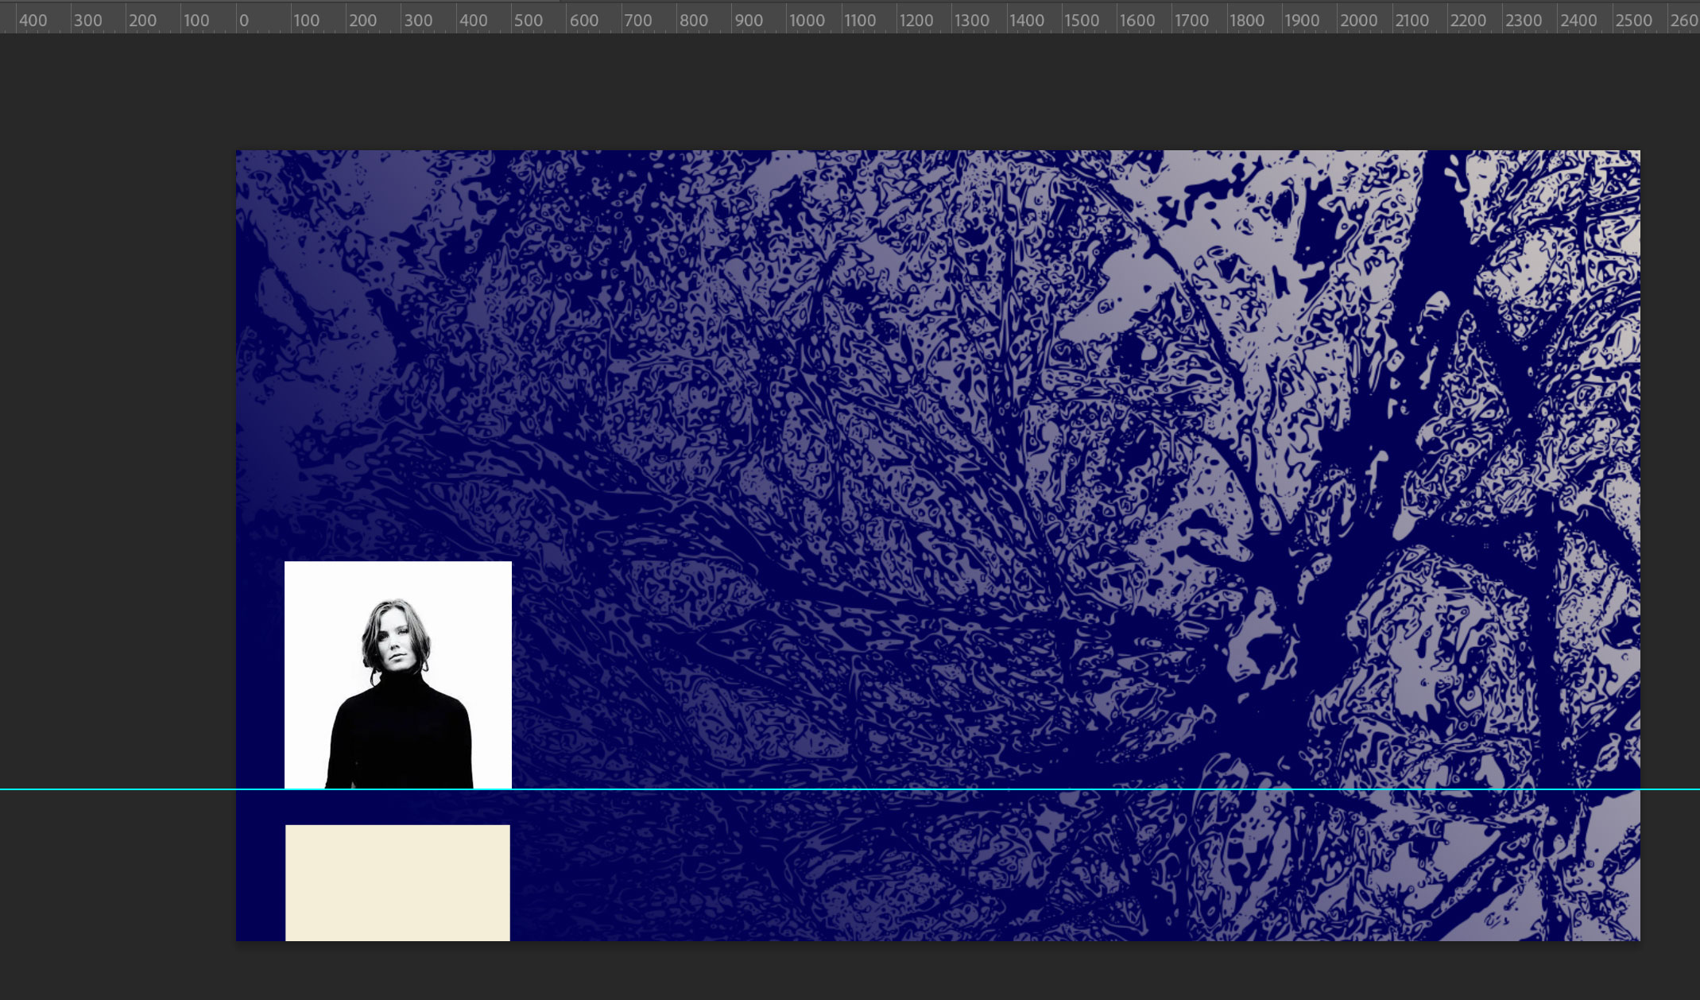Click the 700 mark on horizontal ruler

click(x=637, y=21)
